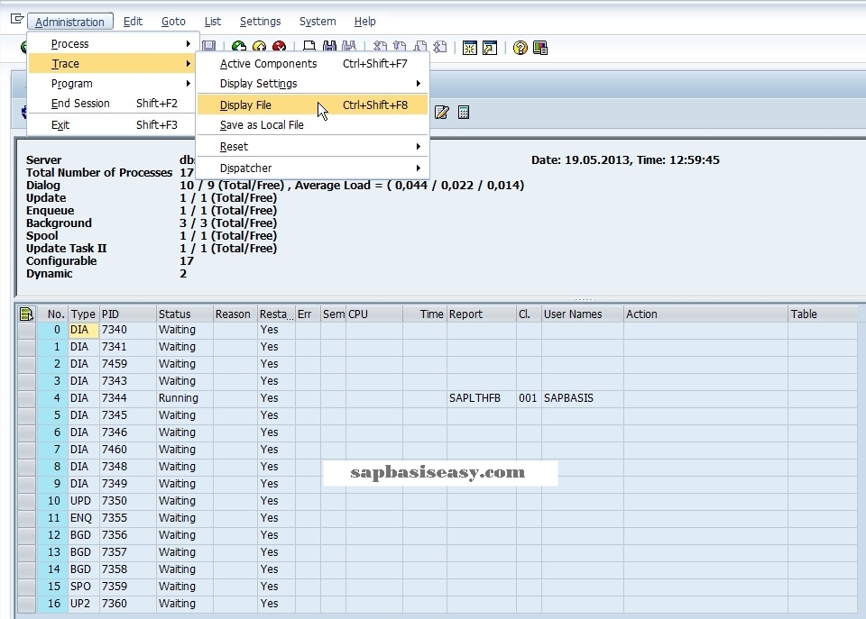
Task: Open Help via the question mark icon
Action: pyautogui.click(x=521, y=48)
